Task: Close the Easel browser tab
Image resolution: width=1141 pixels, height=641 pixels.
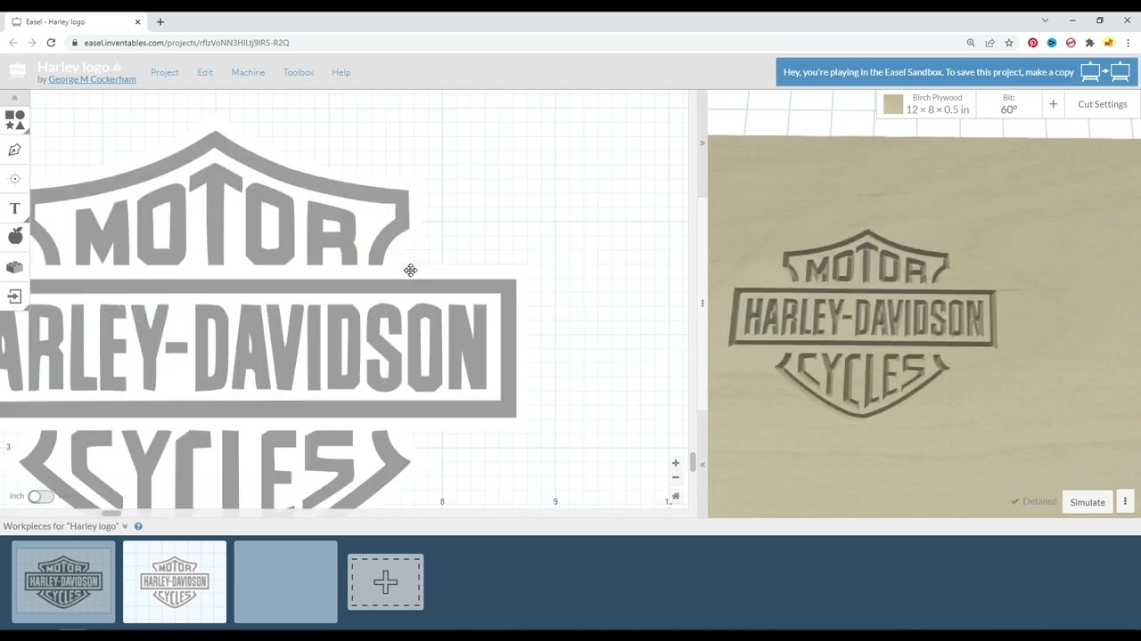Action: tap(138, 21)
